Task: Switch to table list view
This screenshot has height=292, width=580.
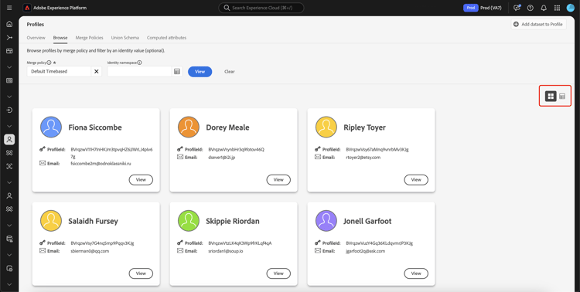Action: pyautogui.click(x=562, y=96)
